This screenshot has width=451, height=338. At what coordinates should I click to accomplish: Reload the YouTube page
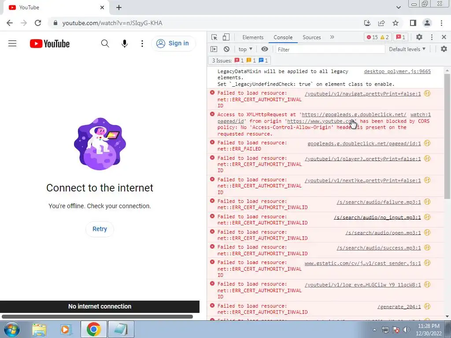[38, 23]
